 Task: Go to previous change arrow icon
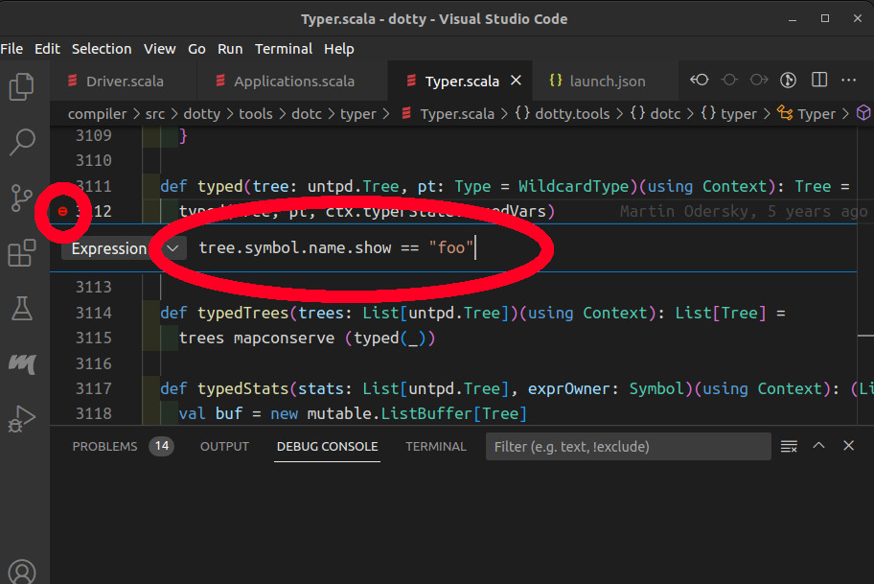click(x=701, y=81)
